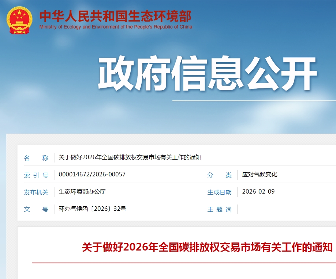The height and width of the screenshot is (279, 336).
Task: Click the empty 主题词 value cell
Action: pyautogui.click(x=285, y=209)
